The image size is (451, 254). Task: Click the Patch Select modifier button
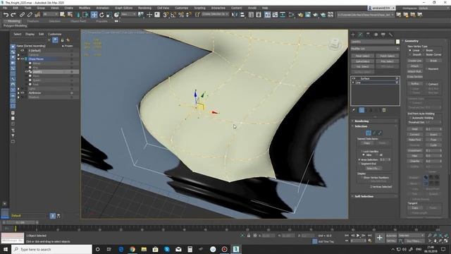coord(387,56)
